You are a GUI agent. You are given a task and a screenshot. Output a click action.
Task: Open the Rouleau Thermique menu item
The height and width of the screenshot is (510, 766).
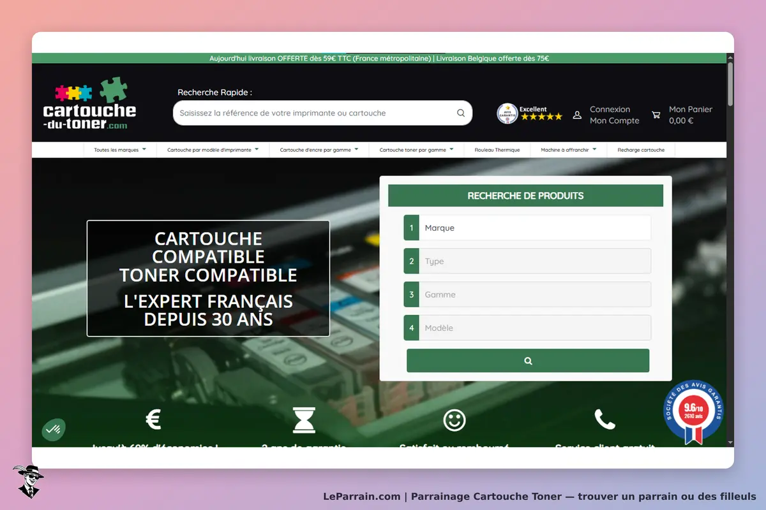pyautogui.click(x=497, y=150)
